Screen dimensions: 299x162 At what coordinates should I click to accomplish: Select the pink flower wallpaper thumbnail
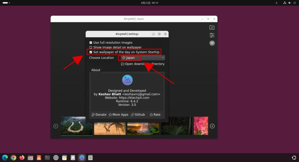(201, 126)
